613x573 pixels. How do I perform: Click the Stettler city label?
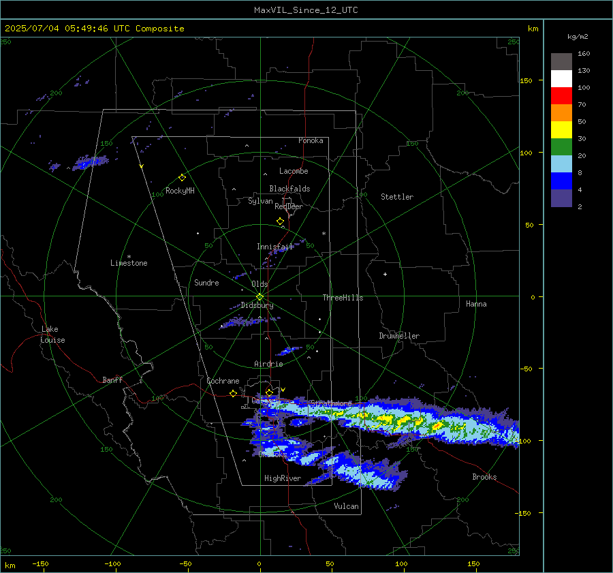[x=397, y=197]
